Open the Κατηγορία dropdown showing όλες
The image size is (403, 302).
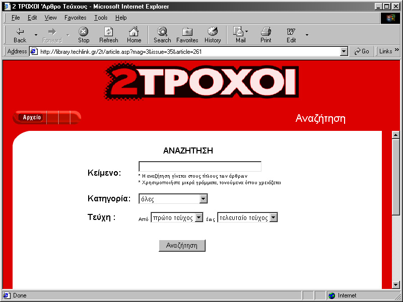pyautogui.click(x=173, y=199)
